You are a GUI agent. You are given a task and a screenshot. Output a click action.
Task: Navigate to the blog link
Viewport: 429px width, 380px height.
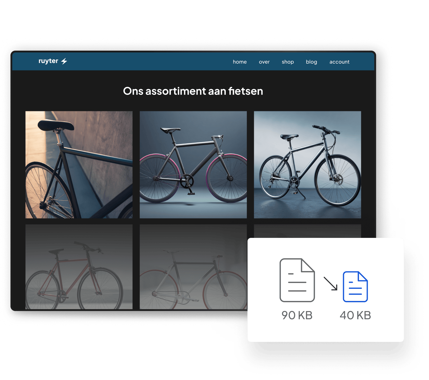point(311,62)
